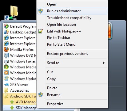The width and height of the screenshot is (127, 111).
Task: Collapse the Android SDK Tools folder label
Action: point(23,96)
